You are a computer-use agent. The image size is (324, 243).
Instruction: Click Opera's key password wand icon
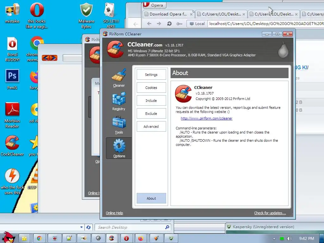(x=179, y=24)
